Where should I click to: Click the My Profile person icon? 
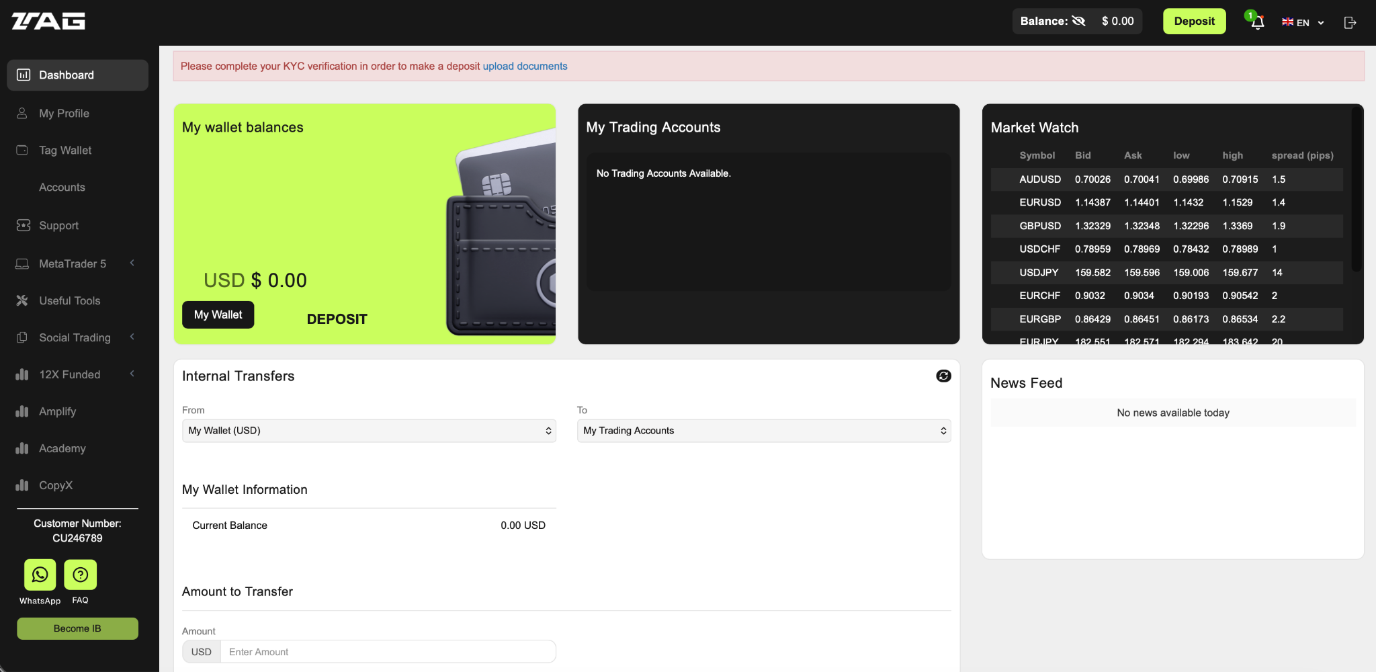click(x=22, y=113)
